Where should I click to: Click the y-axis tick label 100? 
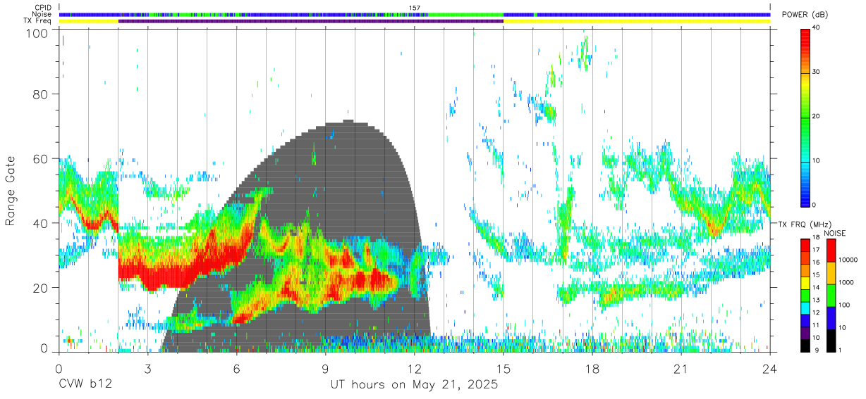(x=36, y=33)
